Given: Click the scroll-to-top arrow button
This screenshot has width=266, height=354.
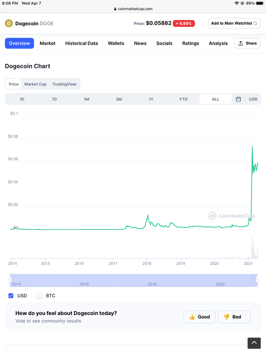Looking at the screenshot, I should [254, 343].
